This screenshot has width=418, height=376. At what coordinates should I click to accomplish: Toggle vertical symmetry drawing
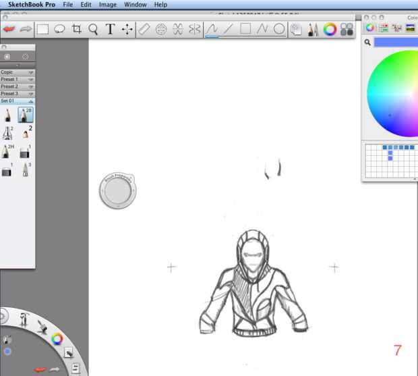(x=194, y=29)
